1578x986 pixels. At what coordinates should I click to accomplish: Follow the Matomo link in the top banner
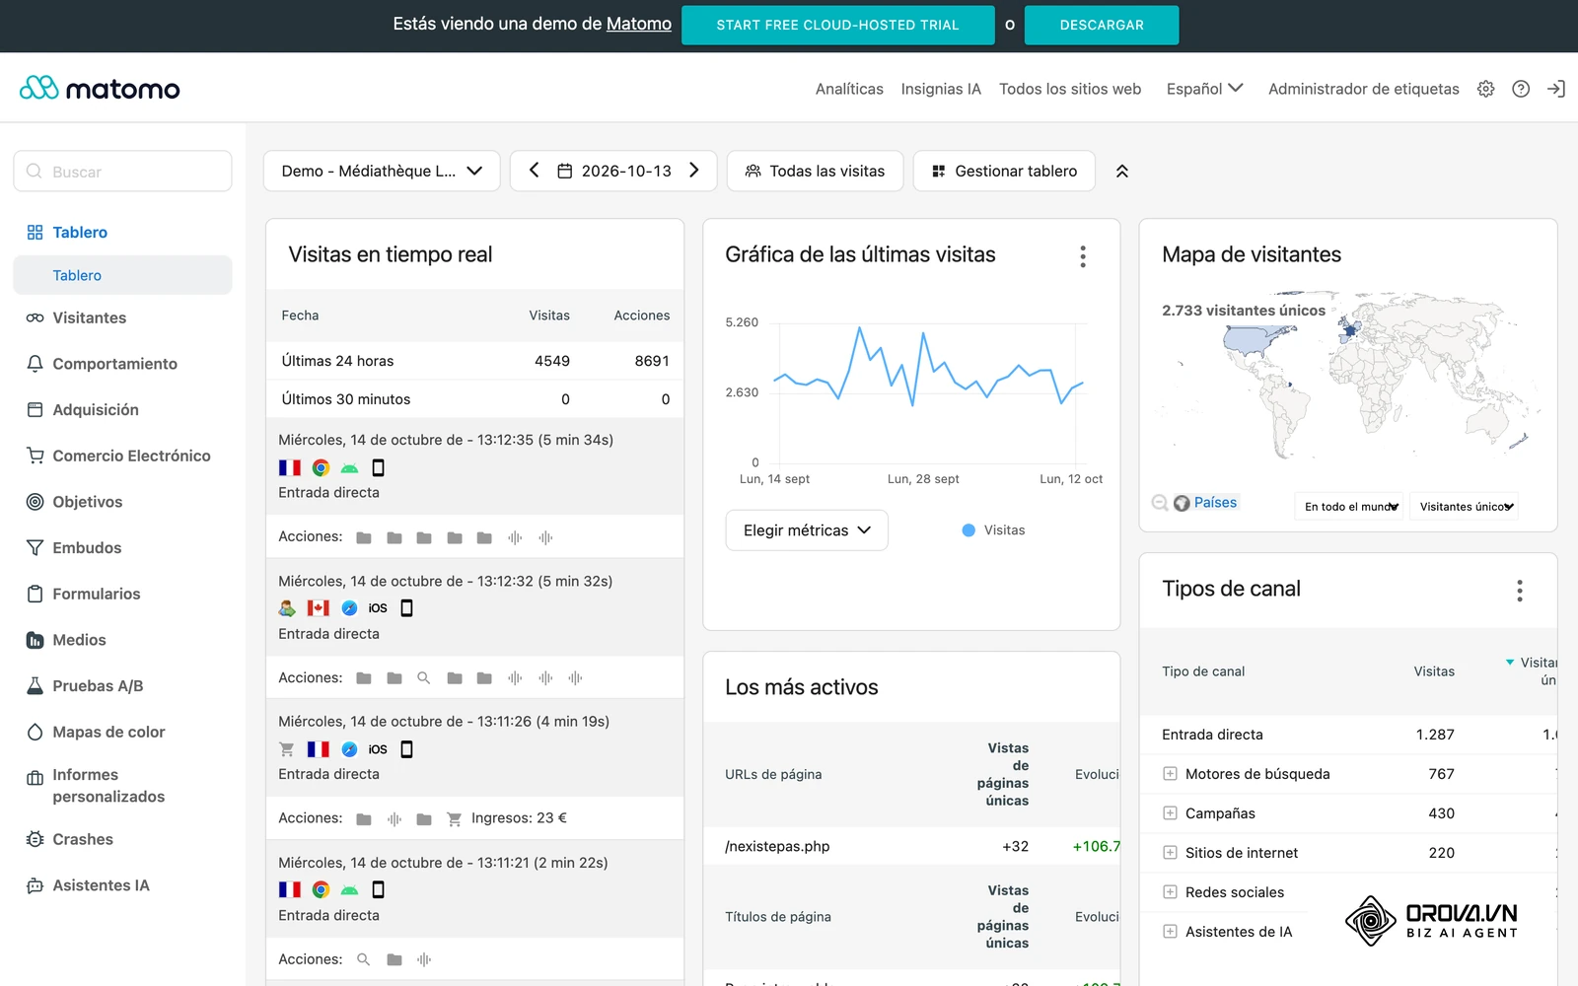pyautogui.click(x=638, y=24)
